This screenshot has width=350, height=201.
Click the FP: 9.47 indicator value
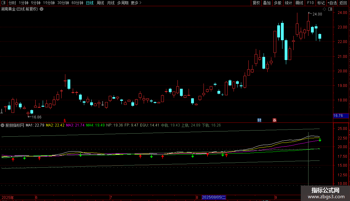131,125
